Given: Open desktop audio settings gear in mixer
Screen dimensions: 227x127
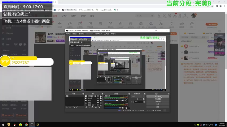Looking at the screenshot, I should [x=126, y=100].
